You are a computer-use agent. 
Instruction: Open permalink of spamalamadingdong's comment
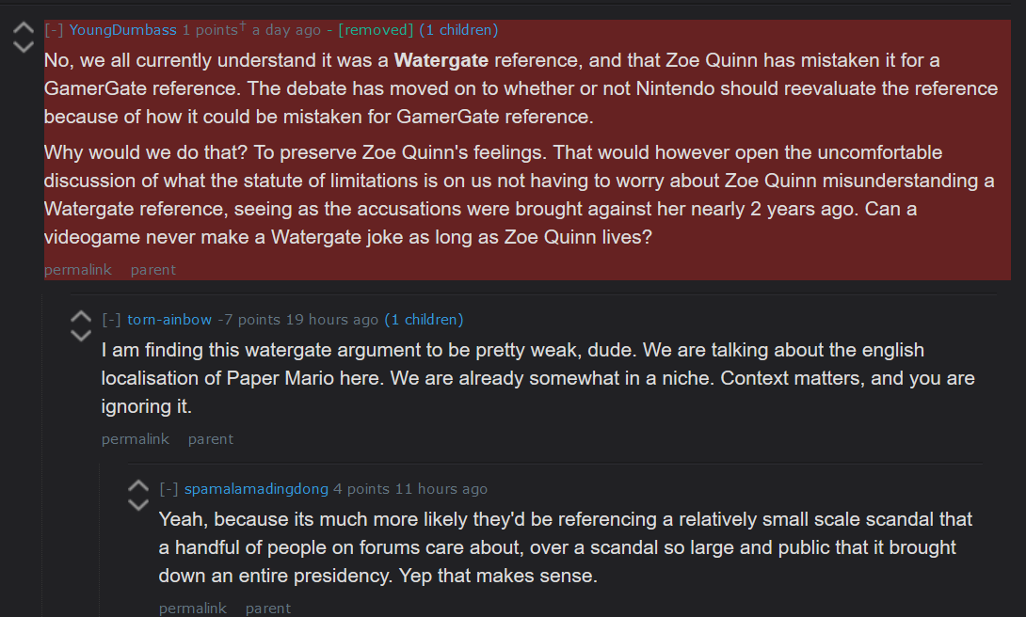[193, 609]
